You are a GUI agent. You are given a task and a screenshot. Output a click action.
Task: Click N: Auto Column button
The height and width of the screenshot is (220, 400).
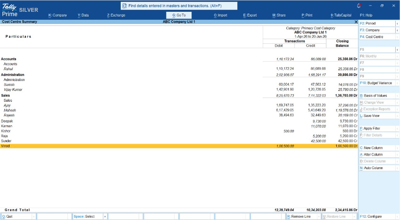click(x=377, y=168)
